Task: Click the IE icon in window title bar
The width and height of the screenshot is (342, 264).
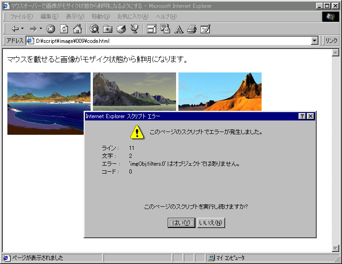Action: pyautogui.click(x=6, y=6)
